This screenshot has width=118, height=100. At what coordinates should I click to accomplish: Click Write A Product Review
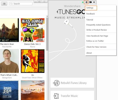click(x=97, y=30)
